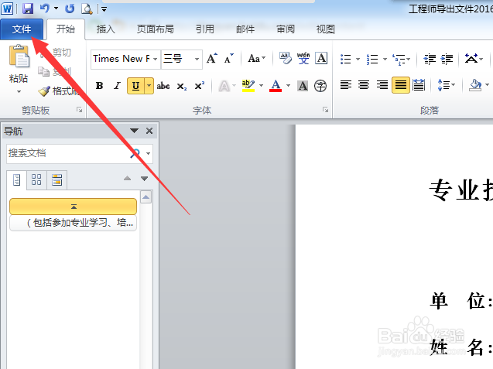Click the Save icon in quick access toolbar
Image resolution: width=493 pixels, height=369 pixels.
click(x=28, y=9)
